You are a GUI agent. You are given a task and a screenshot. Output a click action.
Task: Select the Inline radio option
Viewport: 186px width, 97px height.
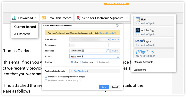coord(71,62)
